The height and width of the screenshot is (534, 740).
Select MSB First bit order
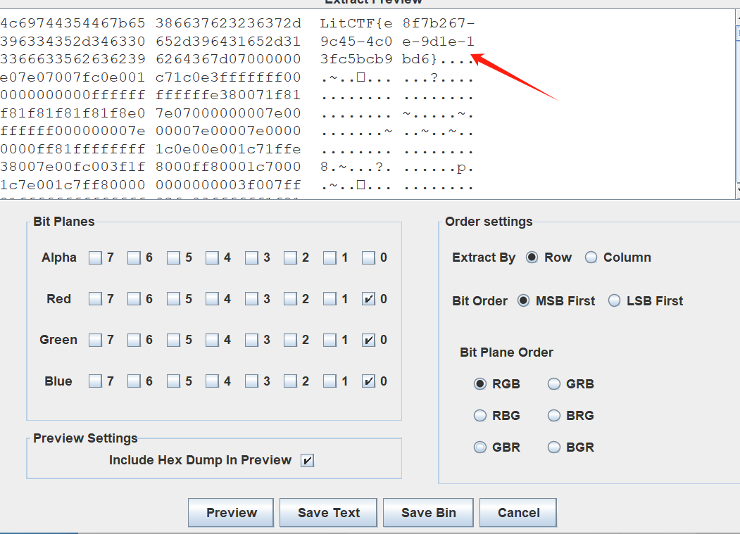point(522,300)
